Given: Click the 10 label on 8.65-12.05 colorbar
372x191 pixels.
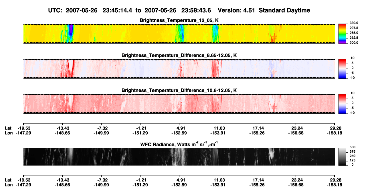Looking at the screenshot, I should [352, 58].
